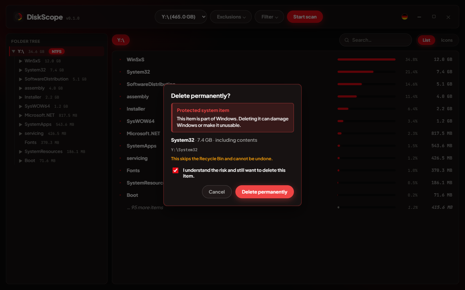Expand SysWOW64 in the folder tree

coord(21,106)
